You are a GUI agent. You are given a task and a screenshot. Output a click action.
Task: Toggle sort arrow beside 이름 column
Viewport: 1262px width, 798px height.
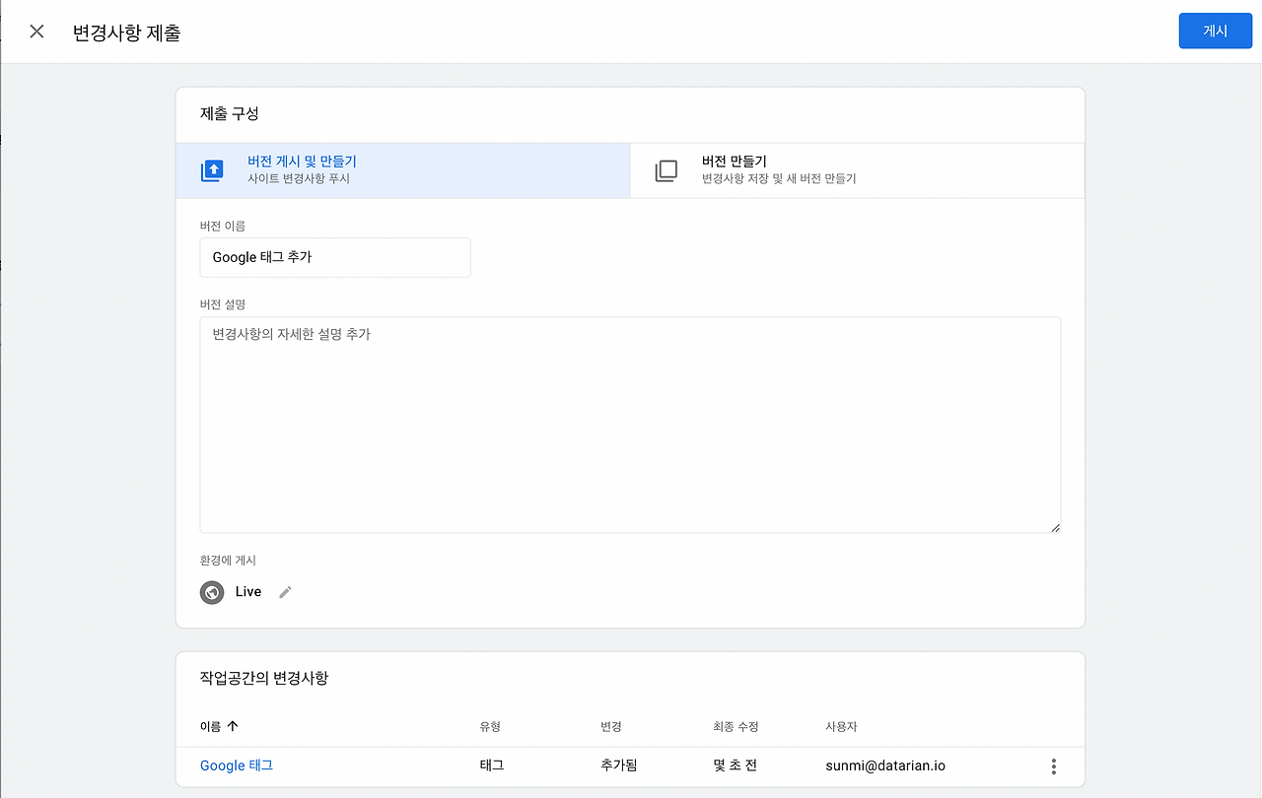pos(233,726)
